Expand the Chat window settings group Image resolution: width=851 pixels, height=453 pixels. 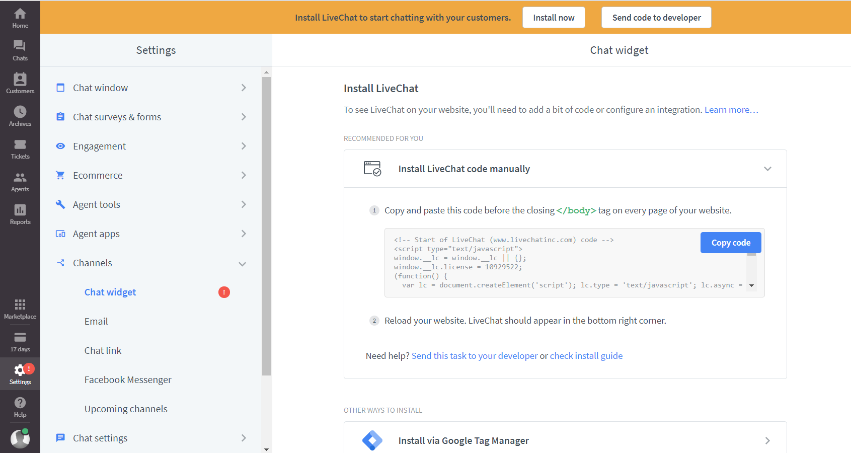pos(151,88)
